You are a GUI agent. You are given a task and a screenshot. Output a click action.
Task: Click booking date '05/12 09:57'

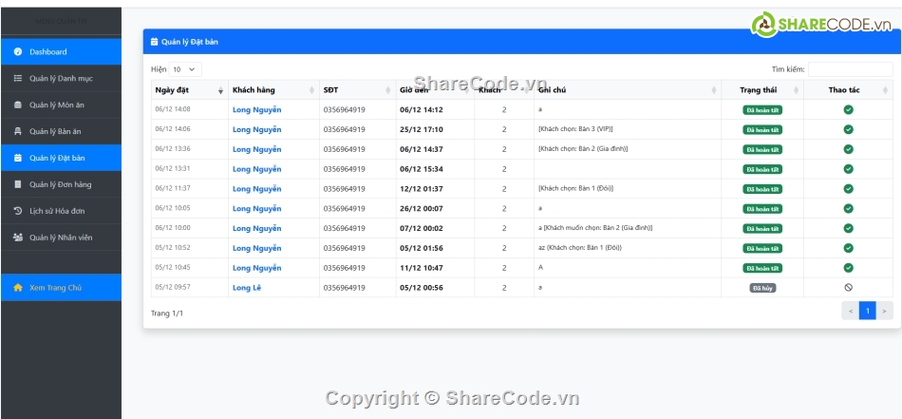pyautogui.click(x=173, y=287)
